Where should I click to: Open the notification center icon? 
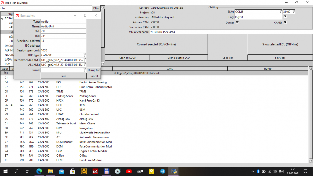point(305,171)
